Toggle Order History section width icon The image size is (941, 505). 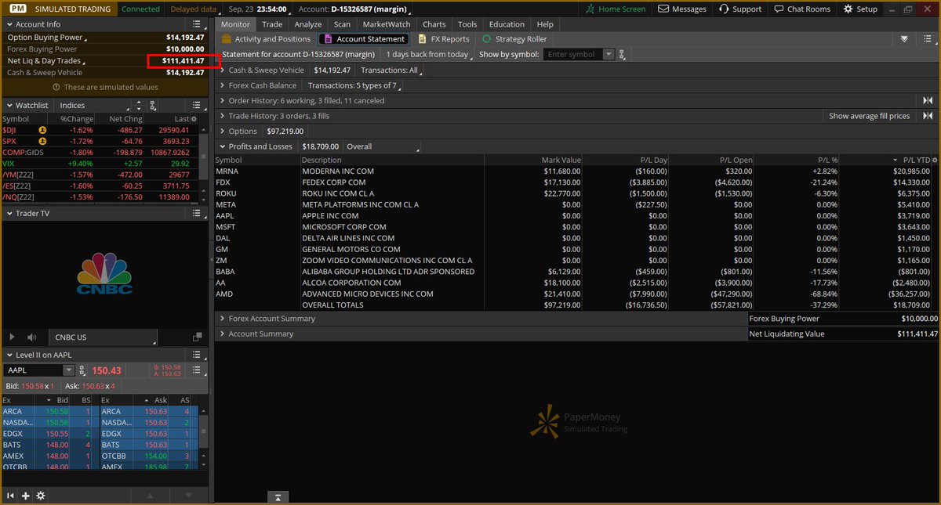(x=928, y=100)
